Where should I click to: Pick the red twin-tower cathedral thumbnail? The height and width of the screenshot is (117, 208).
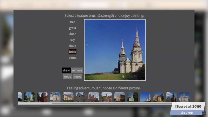(x=94, y=97)
